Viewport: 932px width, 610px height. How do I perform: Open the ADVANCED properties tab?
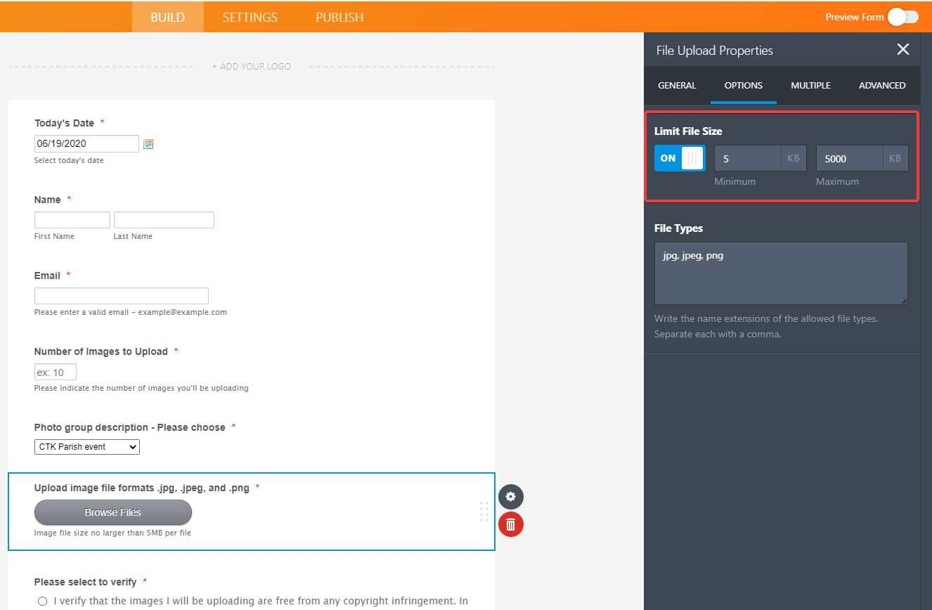pos(882,86)
